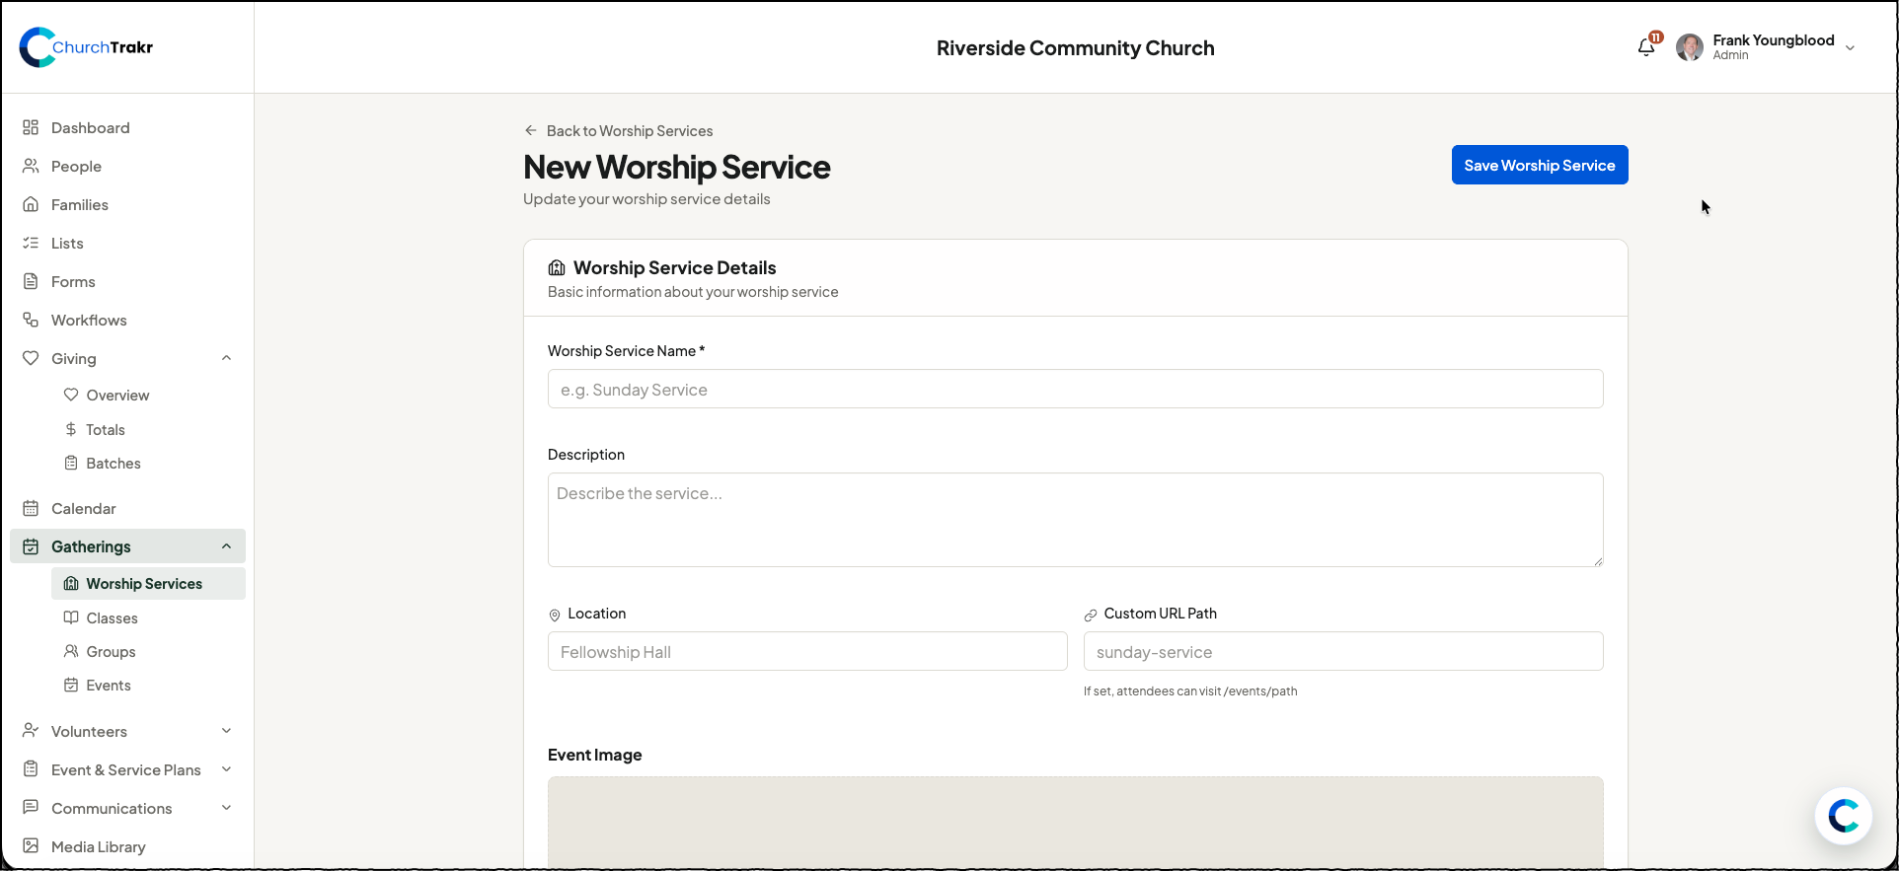Click Worship Services label in sidebar

coord(144,584)
